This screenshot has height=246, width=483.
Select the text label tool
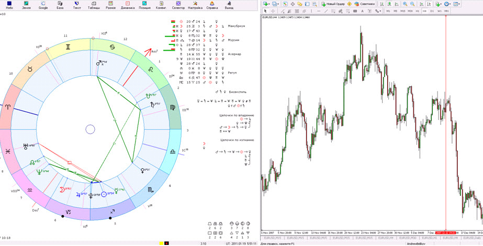(x=363, y=11)
